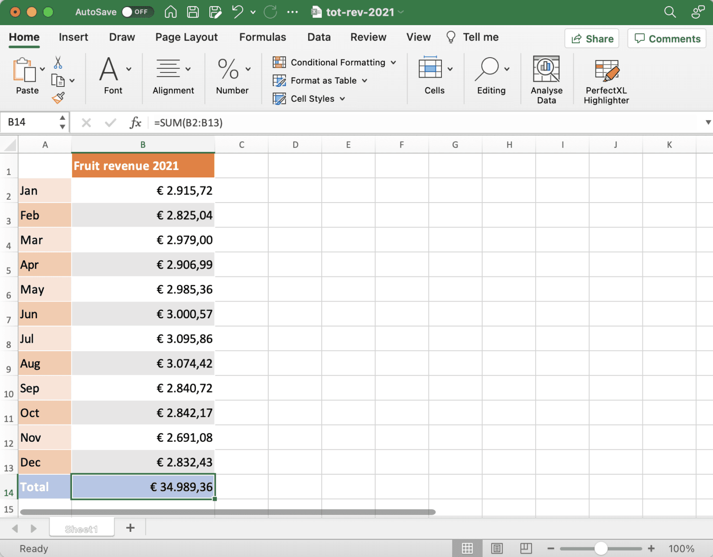Viewport: 713px width, 557px height.
Task: Click the Undo icon
Action: (237, 12)
